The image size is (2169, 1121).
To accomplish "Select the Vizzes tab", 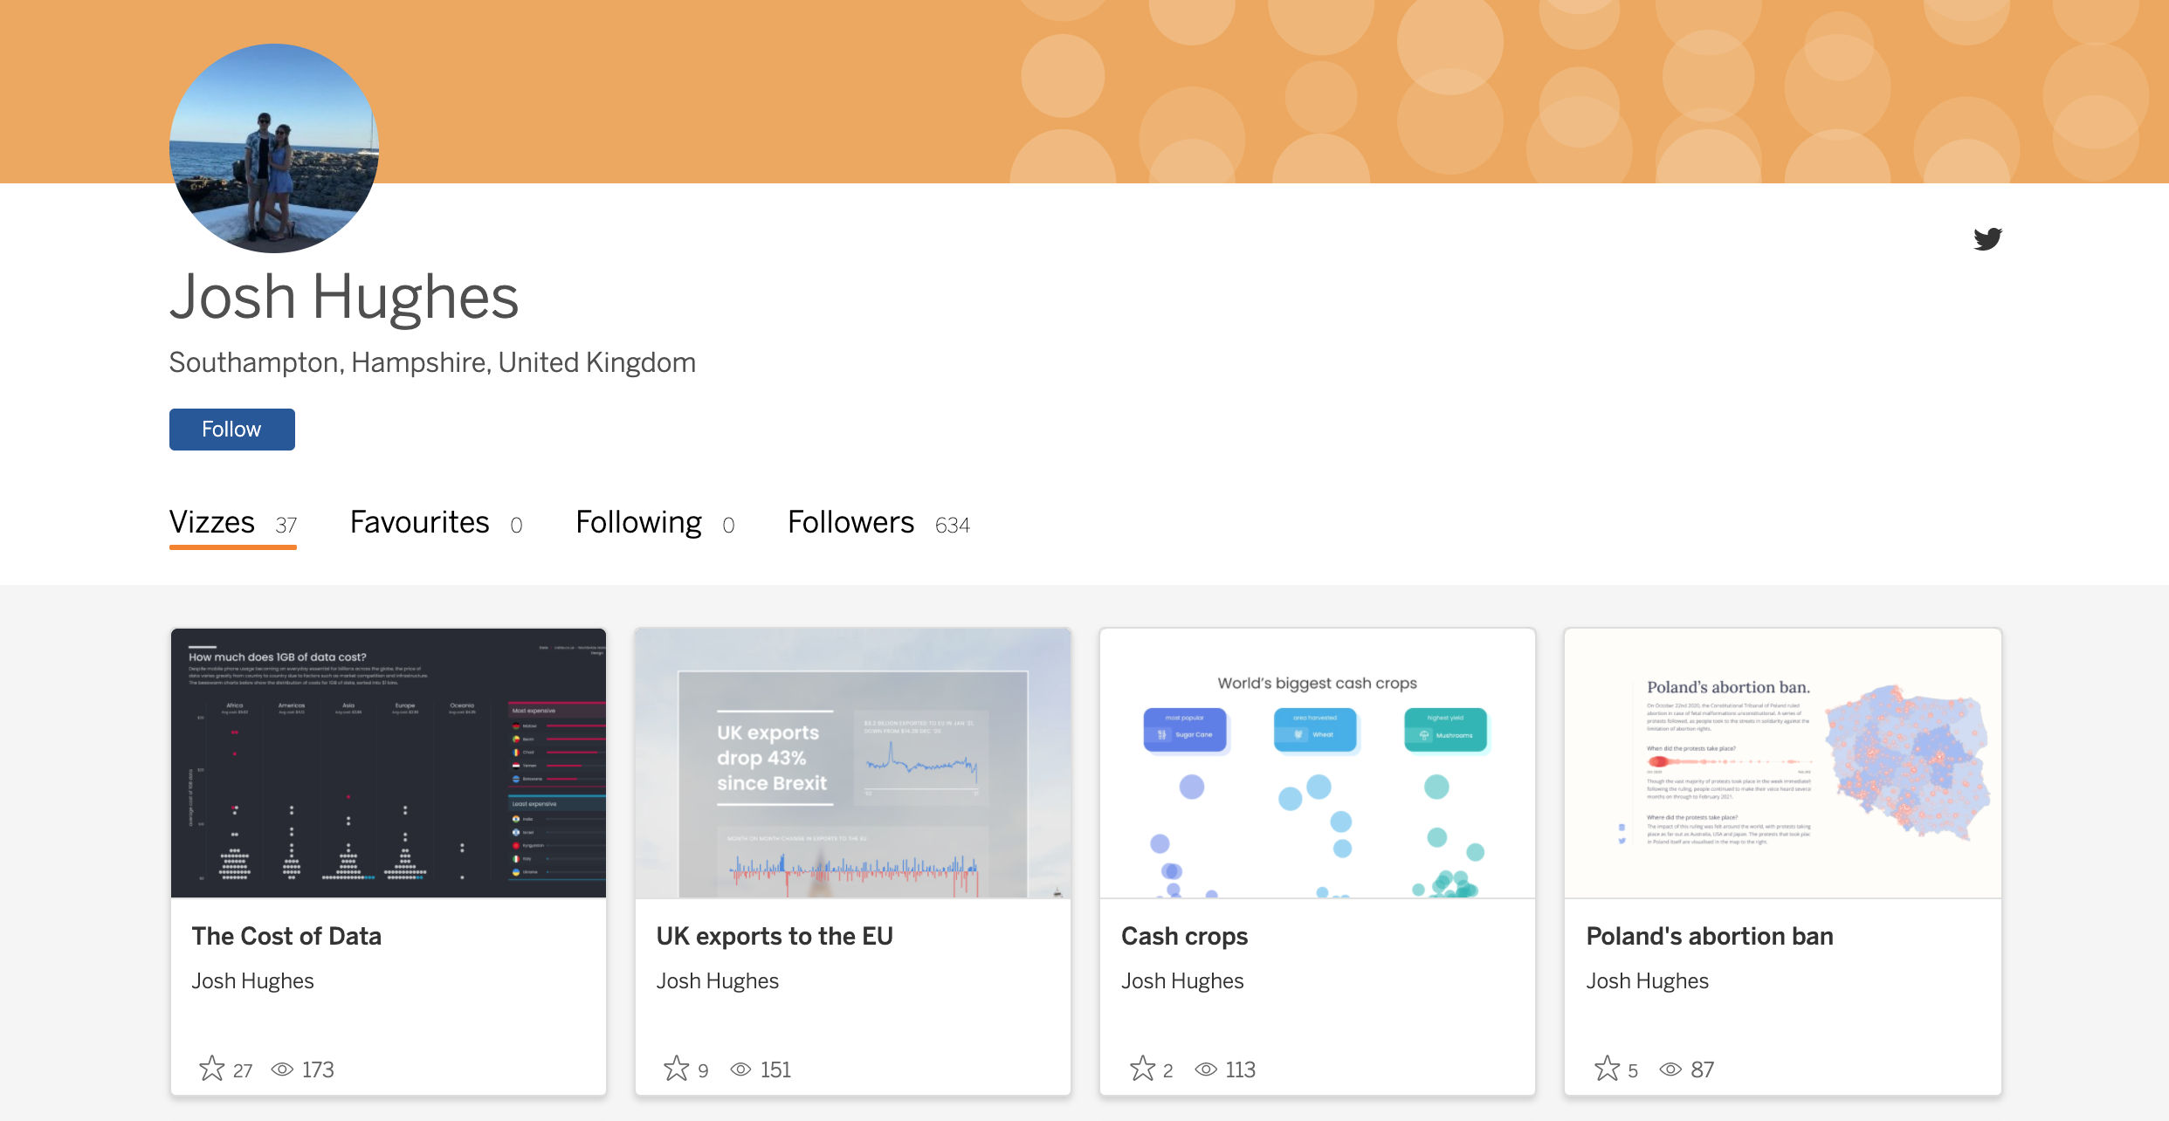I will 212,522.
